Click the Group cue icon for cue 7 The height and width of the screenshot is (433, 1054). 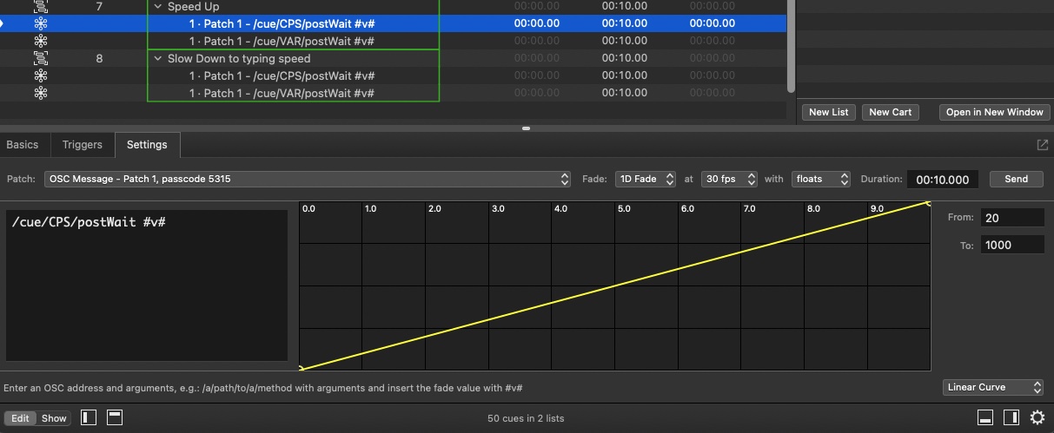tap(41, 7)
